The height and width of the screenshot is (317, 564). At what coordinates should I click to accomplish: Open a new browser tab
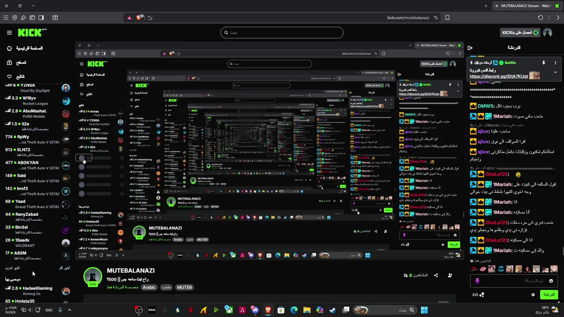coord(486,6)
